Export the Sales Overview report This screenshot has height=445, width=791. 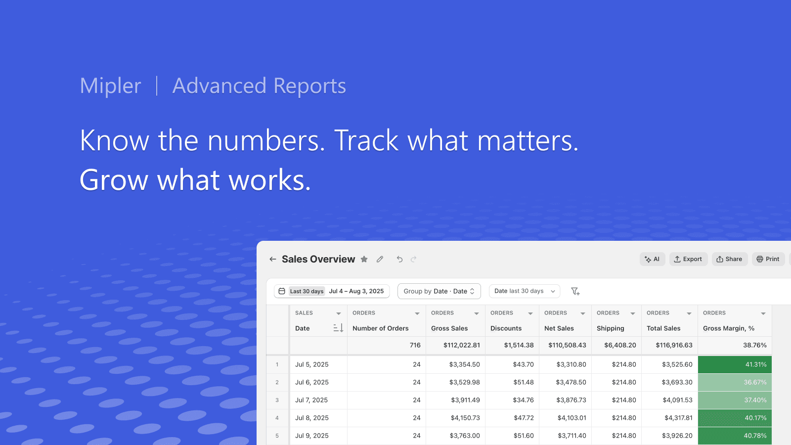tap(688, 259)
